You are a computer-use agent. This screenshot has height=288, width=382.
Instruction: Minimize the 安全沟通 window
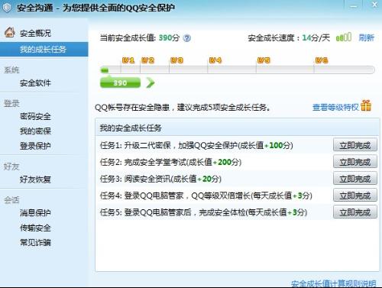[354, 5]
